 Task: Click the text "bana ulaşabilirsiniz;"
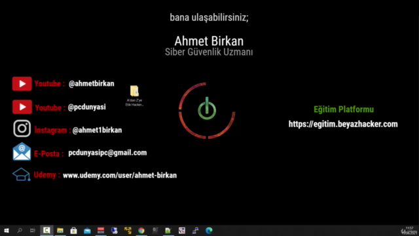[x=209, y=18]
